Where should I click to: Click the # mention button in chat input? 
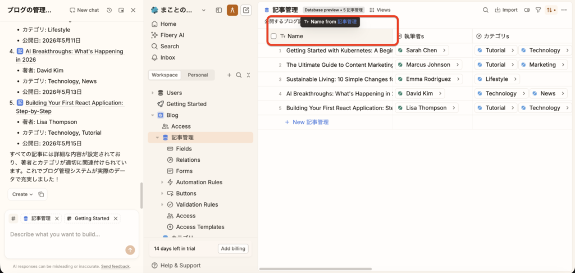(13, 219)
